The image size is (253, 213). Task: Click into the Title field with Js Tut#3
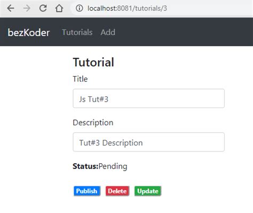[148, 98]
